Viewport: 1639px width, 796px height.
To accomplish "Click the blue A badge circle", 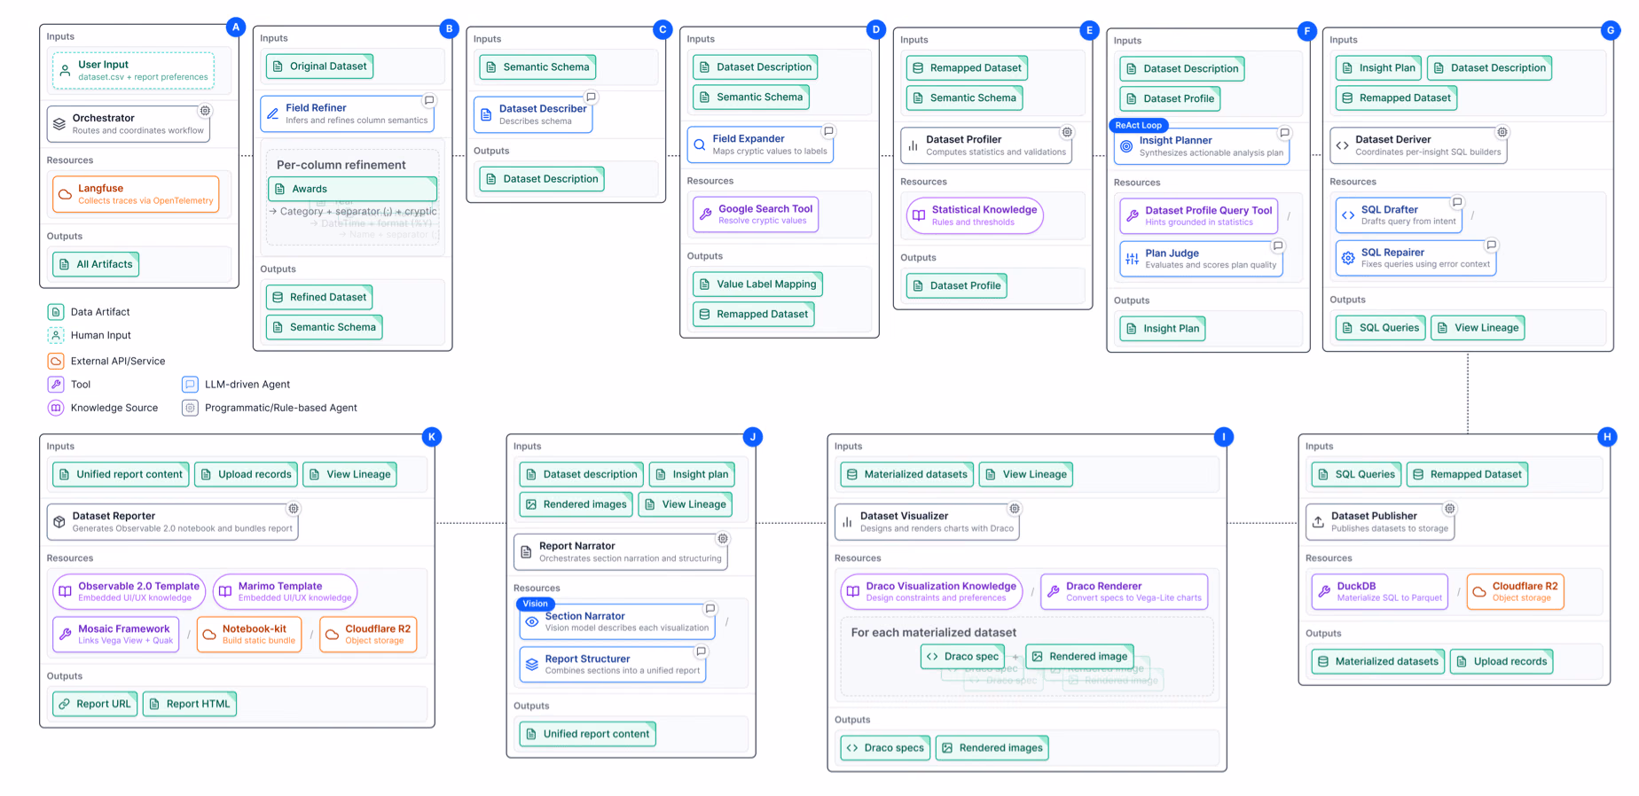I will [236, 27].
